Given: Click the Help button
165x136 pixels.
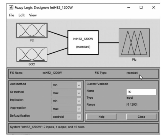Looking at the screenshot, I should click(101, 117).
